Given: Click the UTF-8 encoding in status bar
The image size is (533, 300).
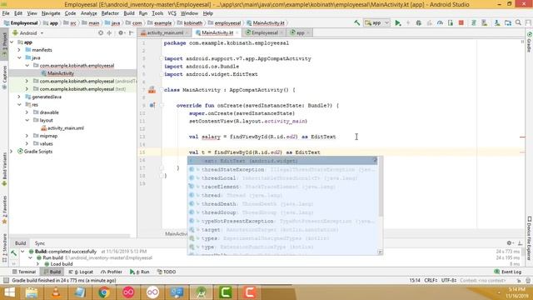Looking at the screenshot, I should click(448, 280).
